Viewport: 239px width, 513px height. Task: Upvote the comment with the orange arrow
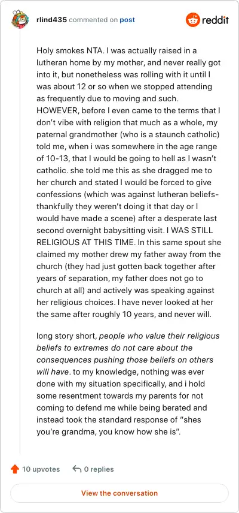(15, 469)
